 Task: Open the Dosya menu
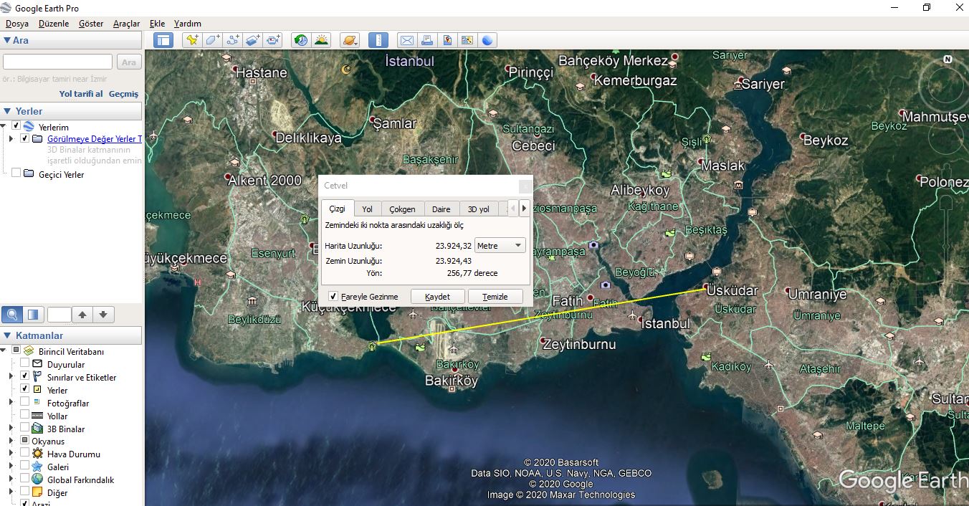click(x=17, y=24)
